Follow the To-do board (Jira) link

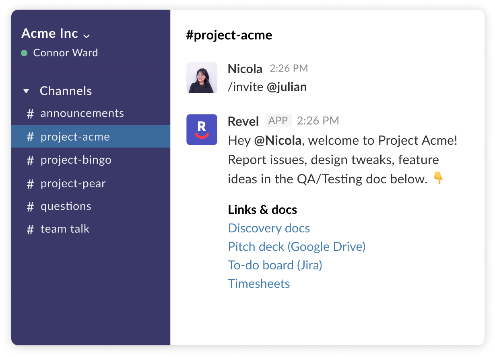pyautogui.click(x=275, y=265)
